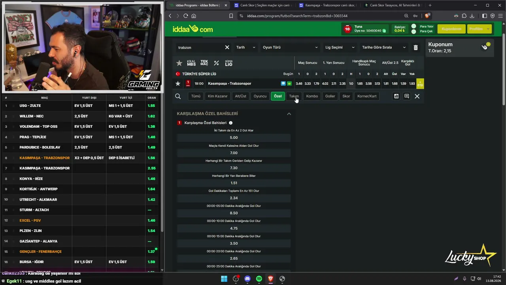The image size is (506, 285).
Task: Switch to the Kim Kazanır tab
Action: 218,96
